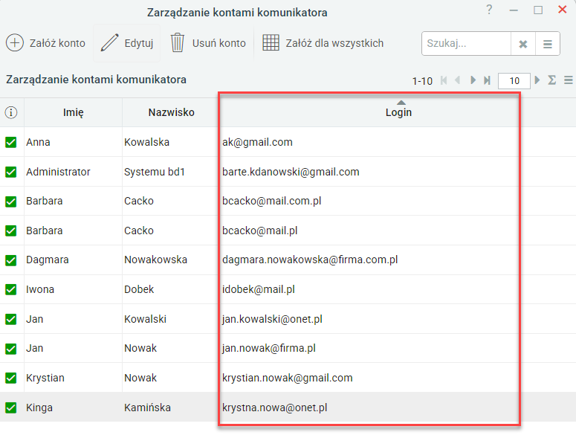This screenshot has width=576, height=438.
Task: Select login bcacko@mail.pl
Action: [x=259, y=231]
